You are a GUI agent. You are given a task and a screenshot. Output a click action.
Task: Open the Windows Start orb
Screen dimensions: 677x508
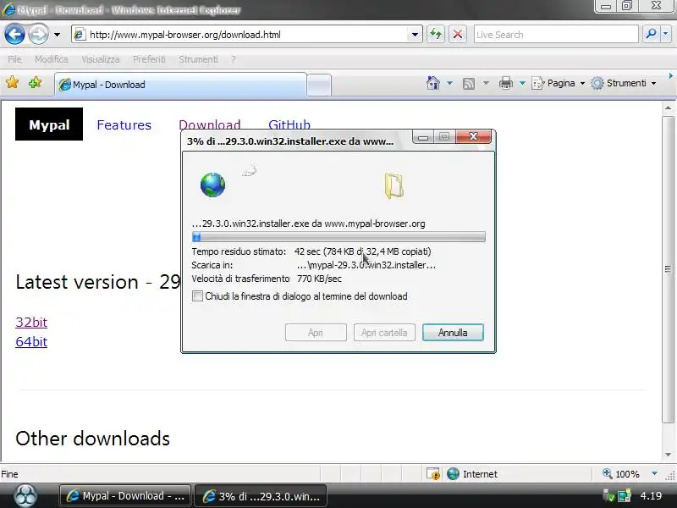click(25, 495)
